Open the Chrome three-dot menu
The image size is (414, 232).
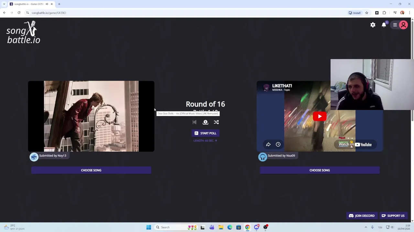[x=409, y=13]
